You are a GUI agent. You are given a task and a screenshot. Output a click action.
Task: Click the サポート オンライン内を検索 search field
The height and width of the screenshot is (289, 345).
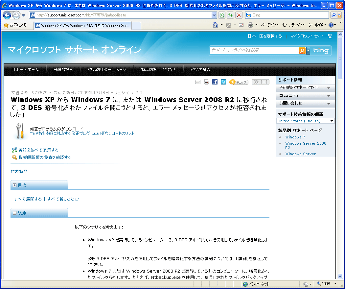click(254, 50)
